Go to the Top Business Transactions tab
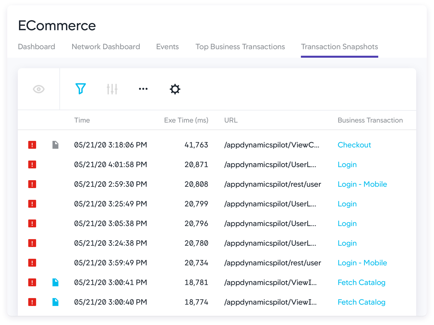 coord(240,47)
